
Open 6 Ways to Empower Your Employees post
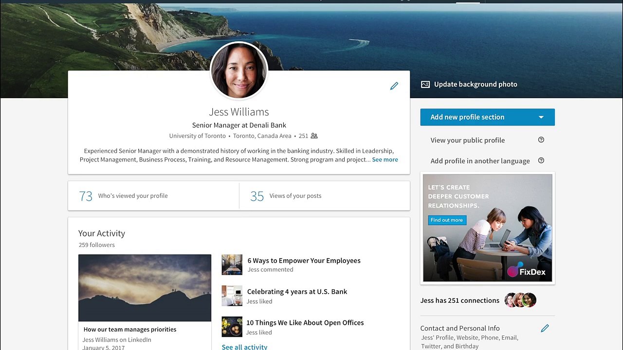click(x=304, y=261)
